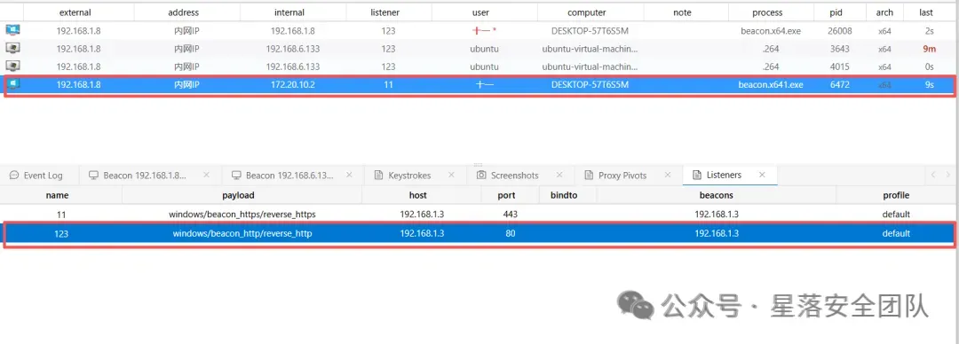Click the pid value 6472

840,85
